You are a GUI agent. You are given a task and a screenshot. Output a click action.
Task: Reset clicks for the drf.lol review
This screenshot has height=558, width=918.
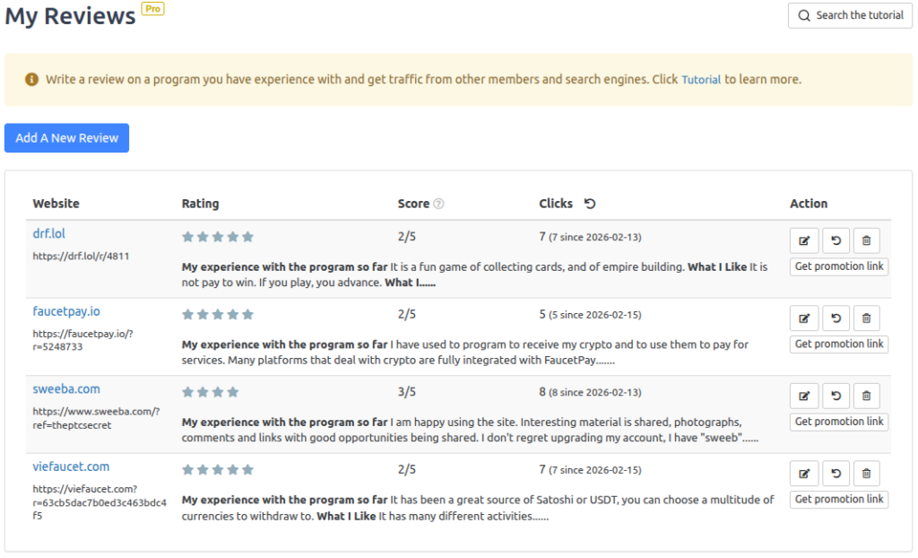(x=836, y=240)
